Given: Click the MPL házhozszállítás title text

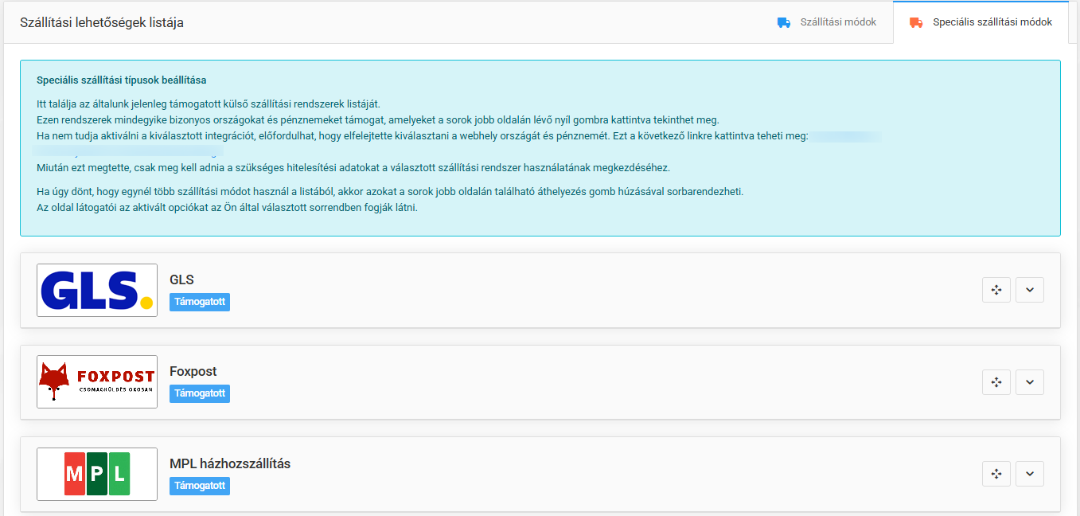Looking at the screenshot, I should 230,463.
